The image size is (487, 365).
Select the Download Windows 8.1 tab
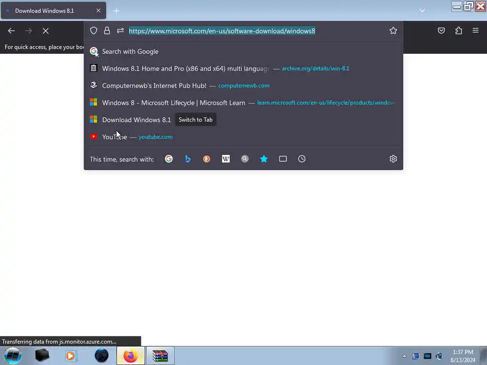[53, 10]
